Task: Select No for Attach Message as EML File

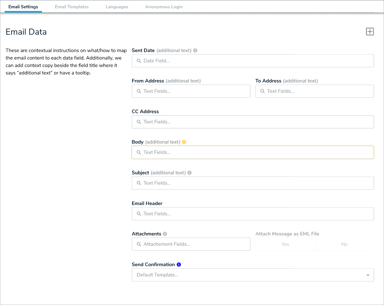Action: coord(344,244)
